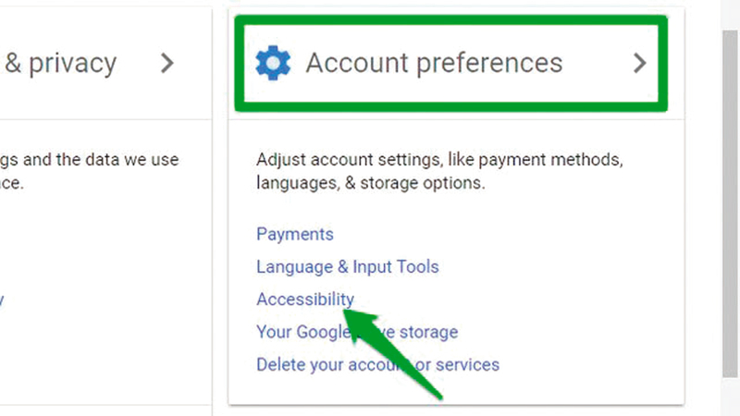
Task: Go to Language & Input Tools
Action: 347,267
